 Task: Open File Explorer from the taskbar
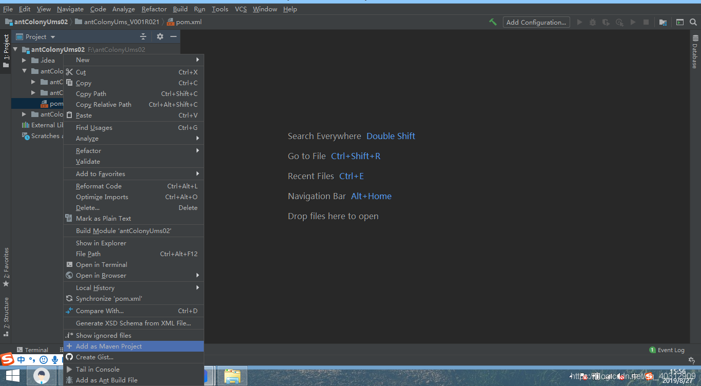point(232,376)
